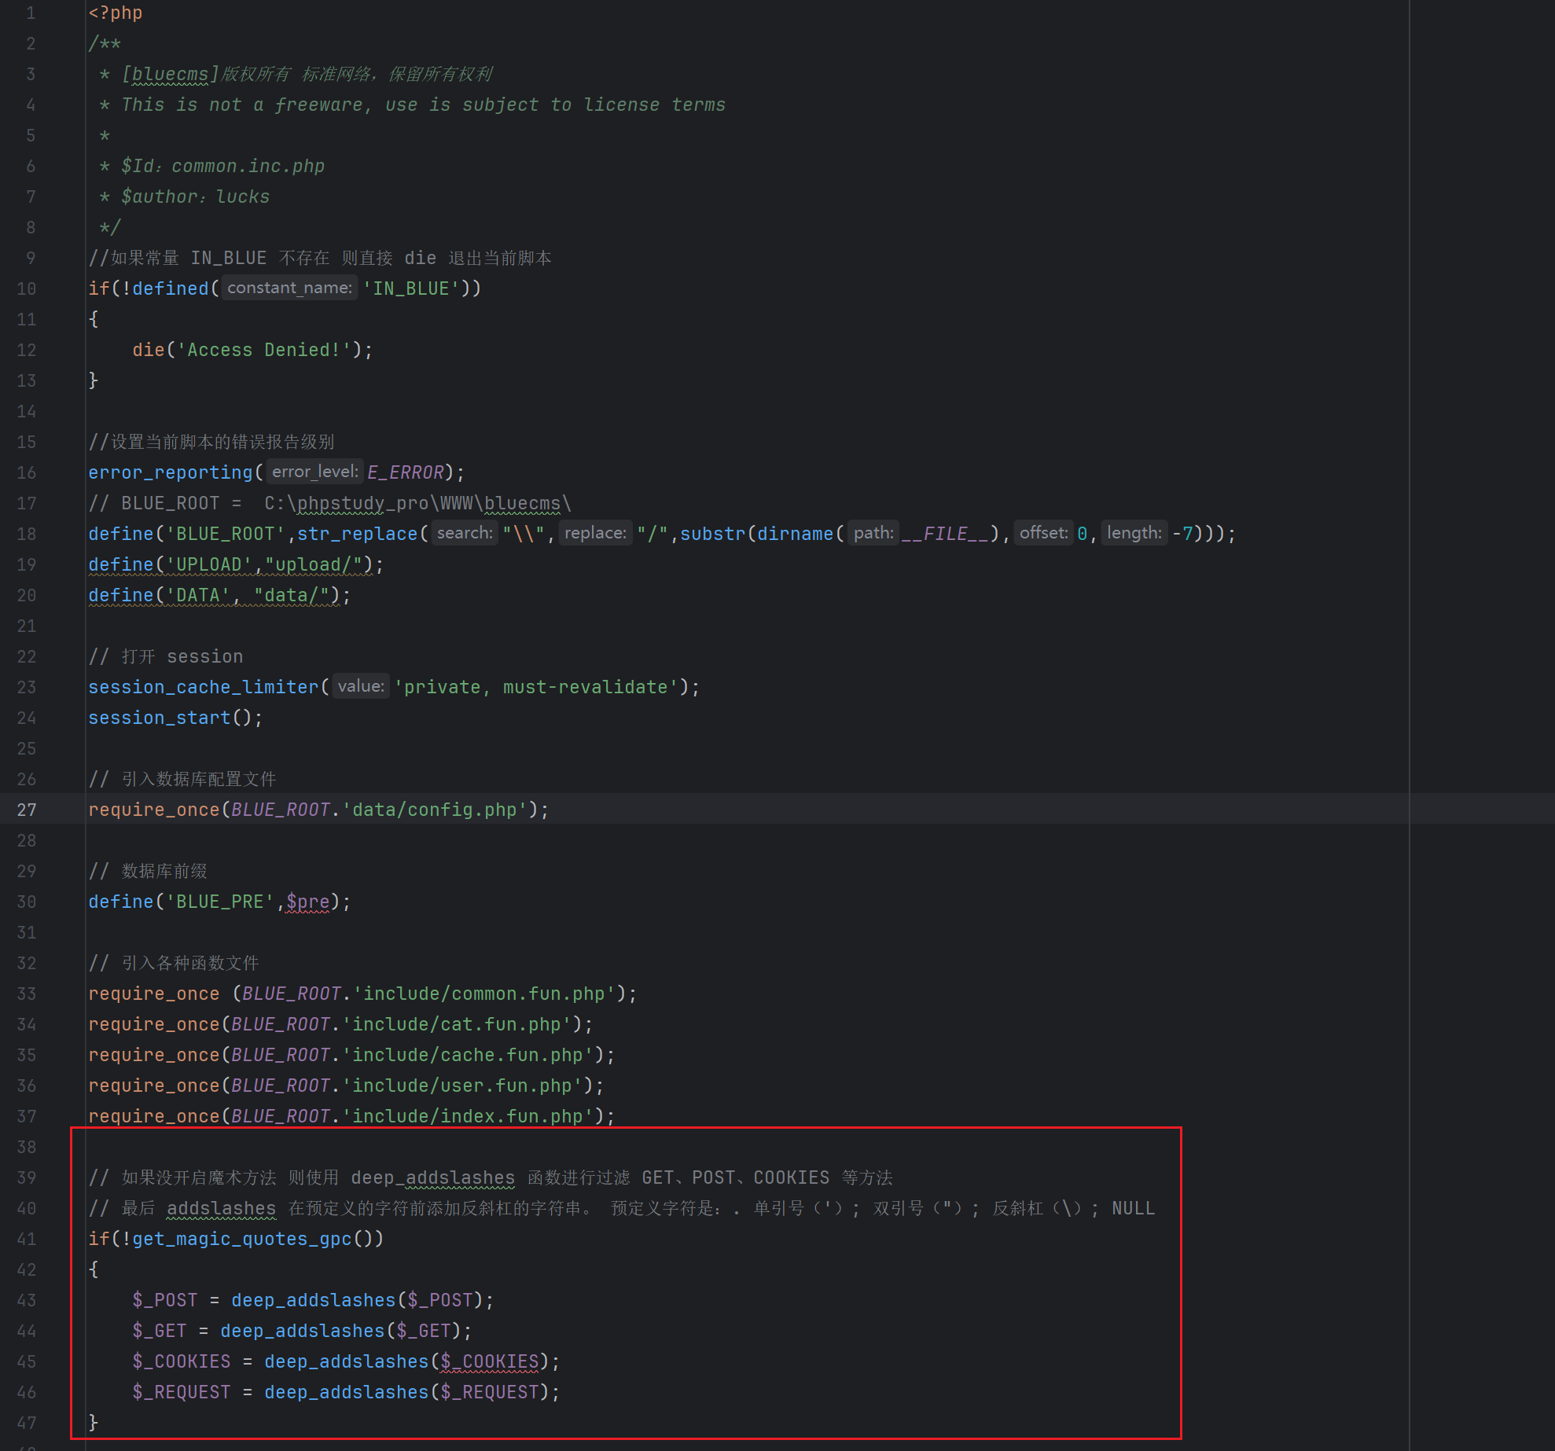This screenshot has height=1451, width=1555.
Task: Click the 'IN_BLUE' string on line 10
Action: click(411, 288)
